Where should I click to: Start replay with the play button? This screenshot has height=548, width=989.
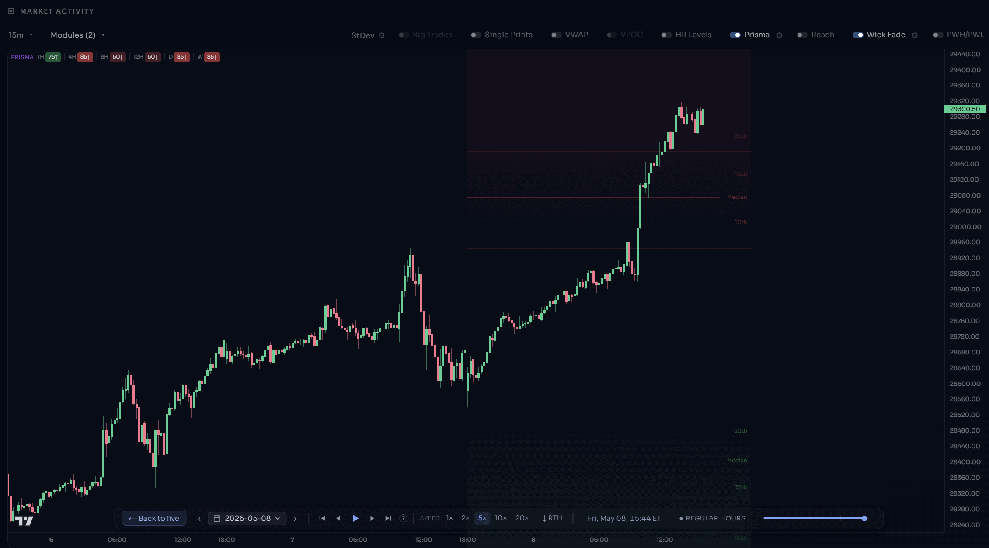[355, 518]
